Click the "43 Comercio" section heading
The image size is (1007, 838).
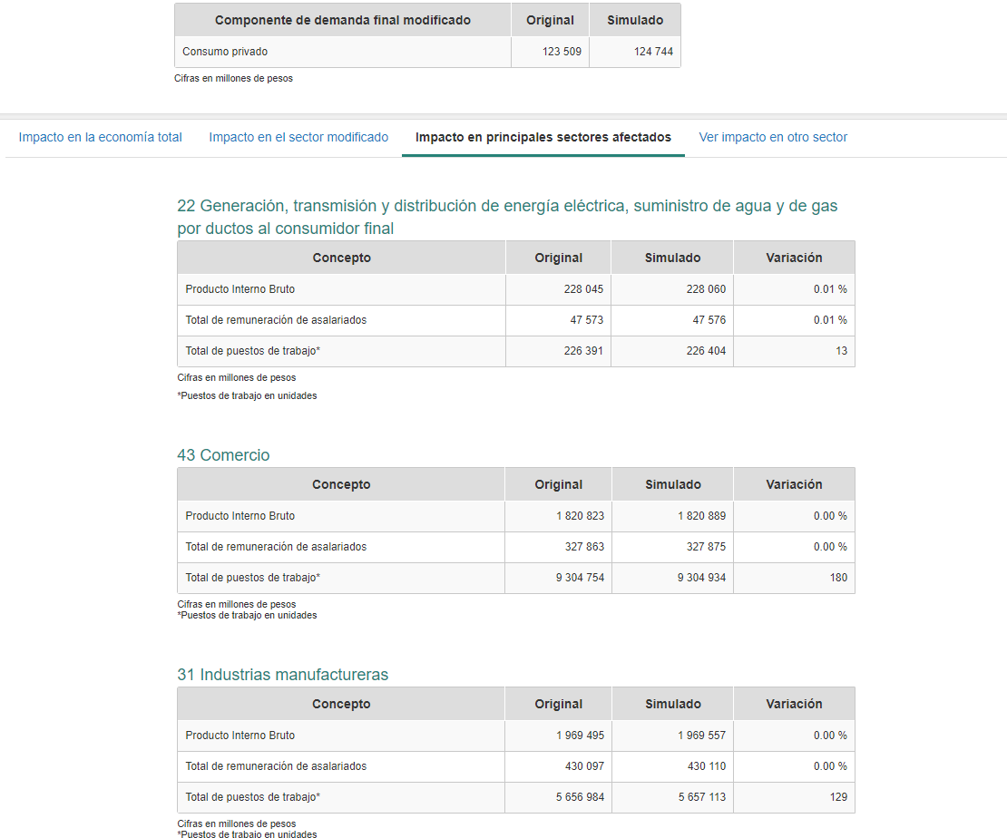(x=223, y=455)
